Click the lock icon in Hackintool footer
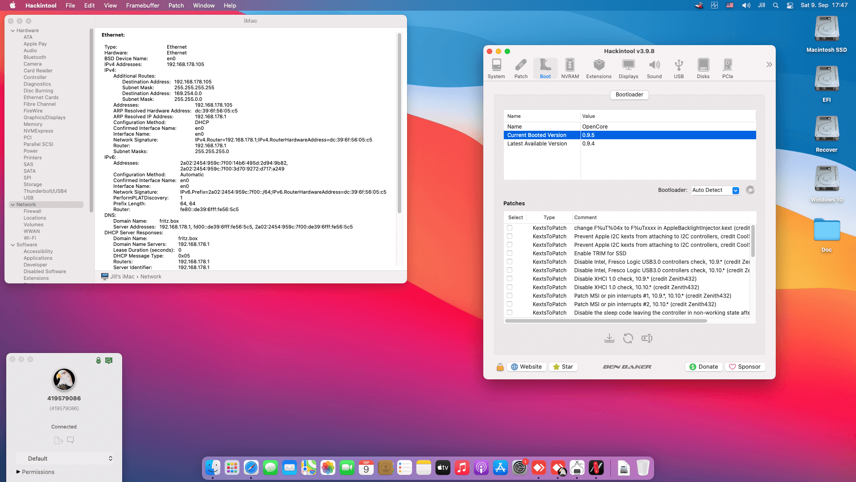Viewport: 856px width, 482px height. click(500, 367)
